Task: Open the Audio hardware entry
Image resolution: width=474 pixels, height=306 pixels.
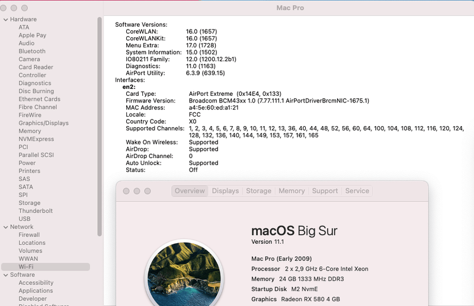Action: coord(26,43)
